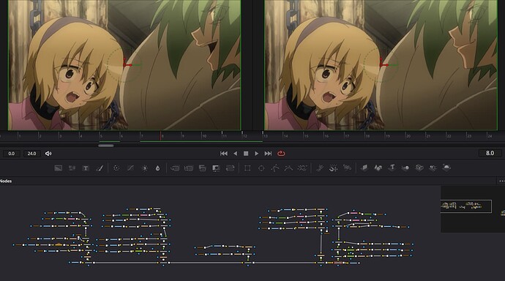
Task: Play the composition in reverse
Action: (236, 154)
